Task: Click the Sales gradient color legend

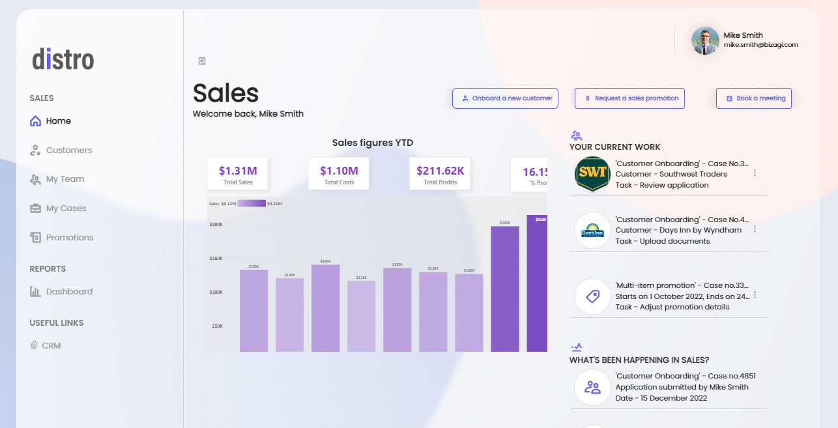Action: 252,203
